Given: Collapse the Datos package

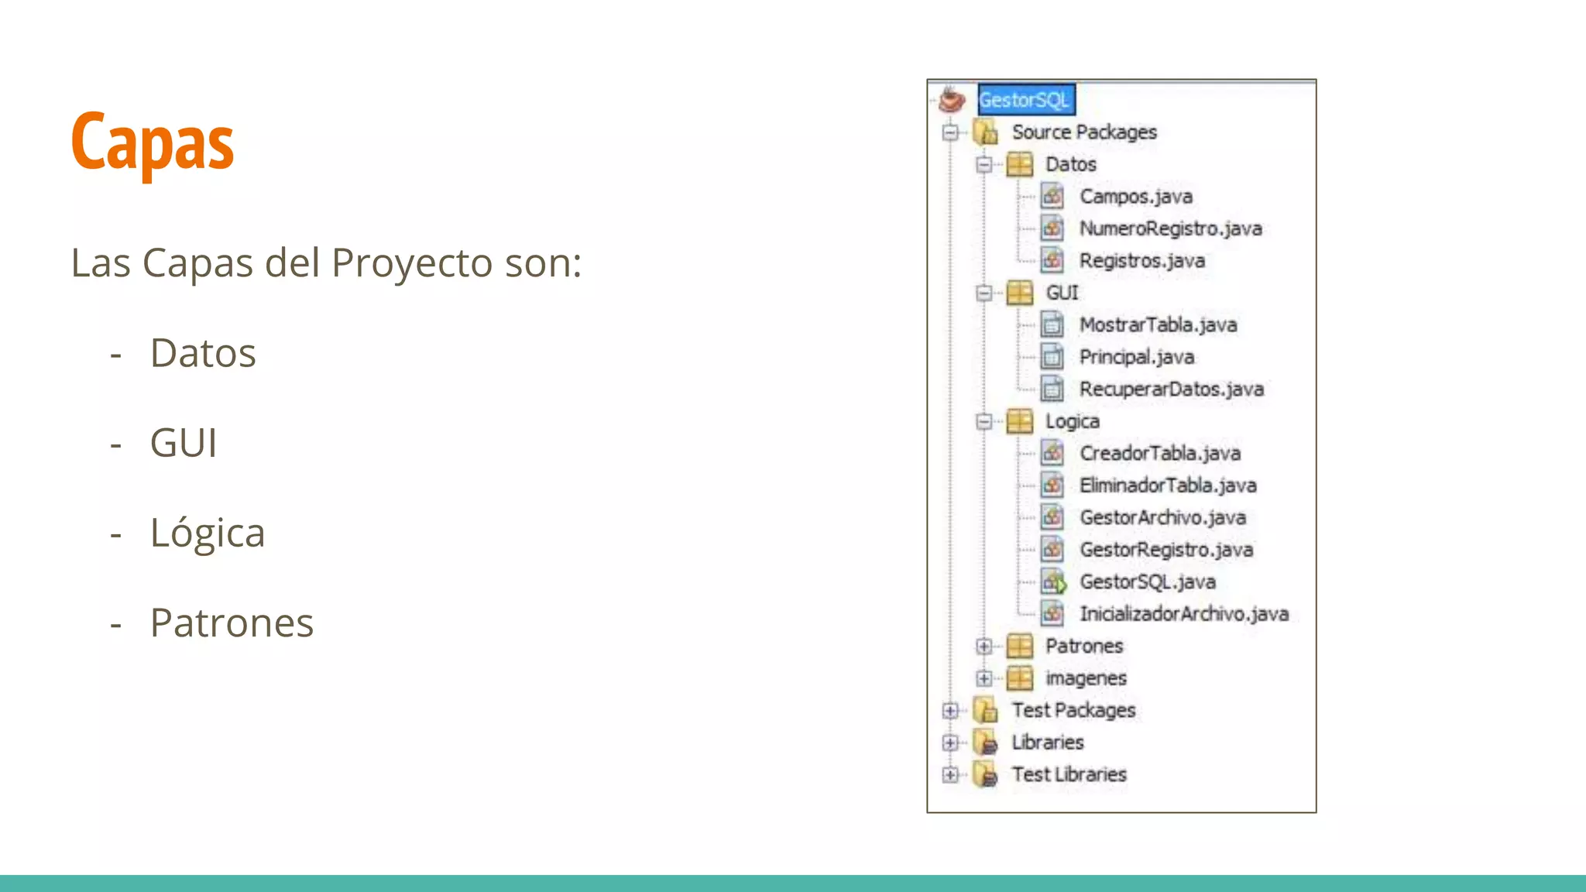Looking at the screenshot, I should pos(984,165).
